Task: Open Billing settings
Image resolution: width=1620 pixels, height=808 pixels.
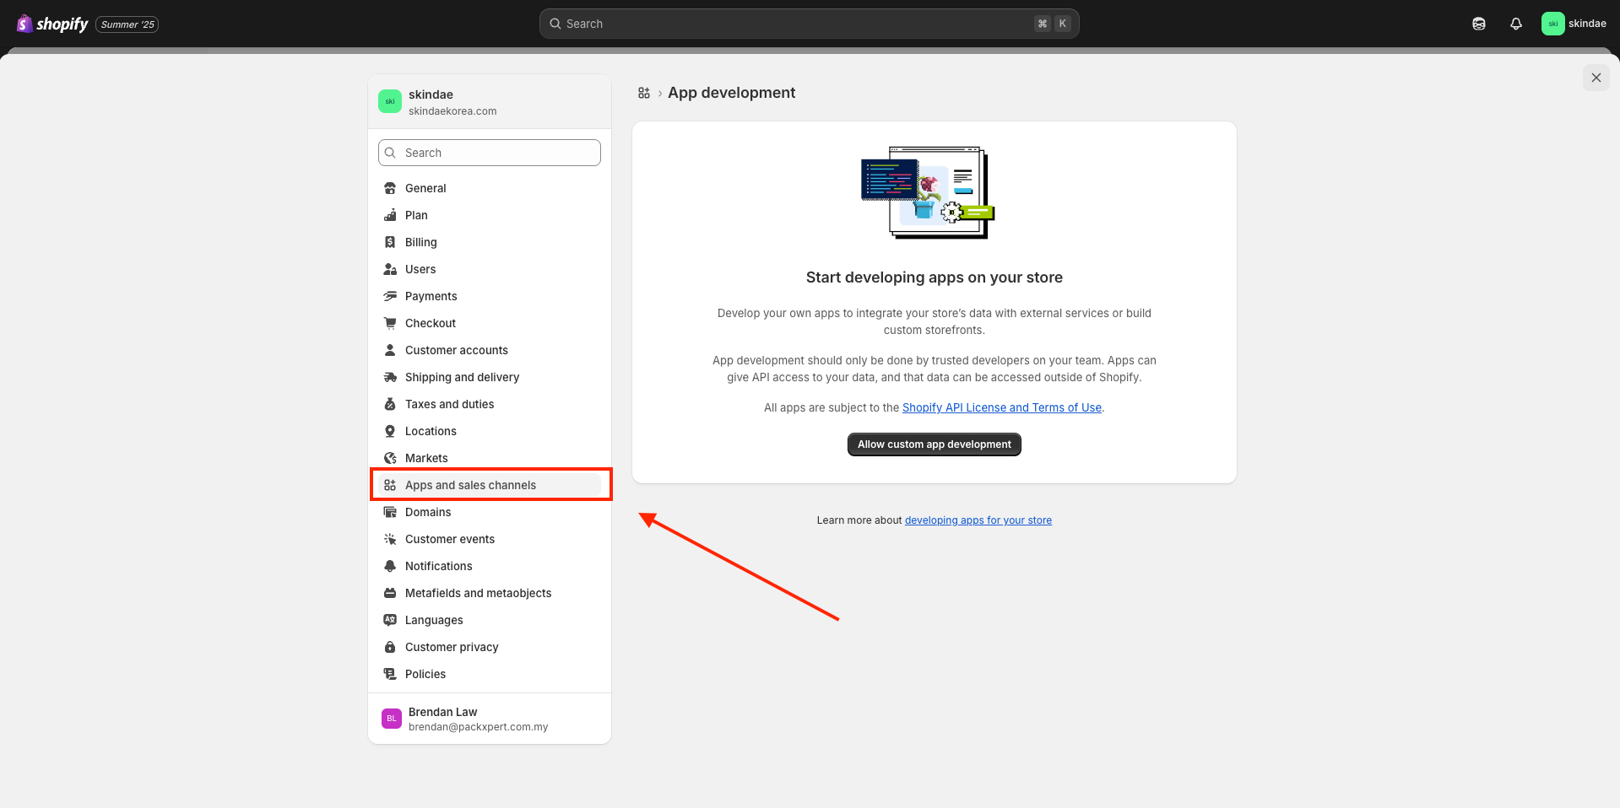Action: click(x=490, y=242)
